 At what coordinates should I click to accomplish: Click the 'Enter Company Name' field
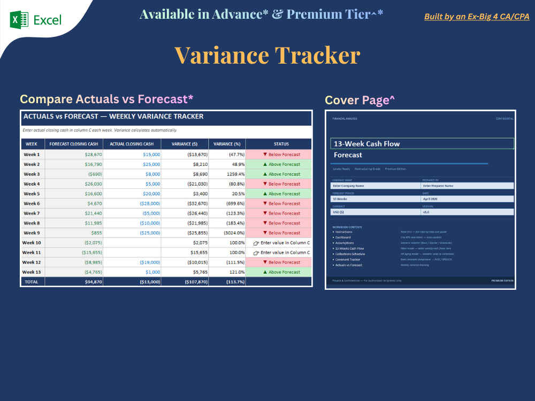point(376,186)
